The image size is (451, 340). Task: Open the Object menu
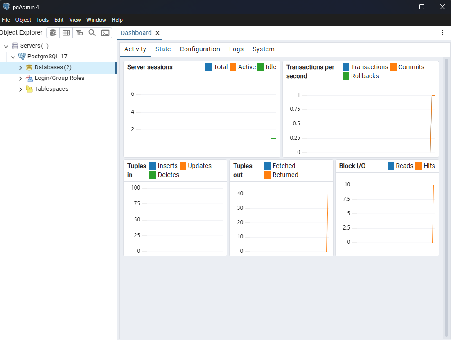click(23, 20)
